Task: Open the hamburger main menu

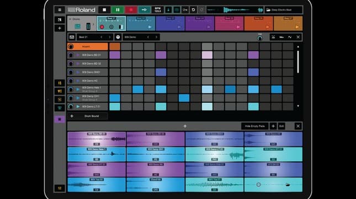Action: tap(60, 10)
